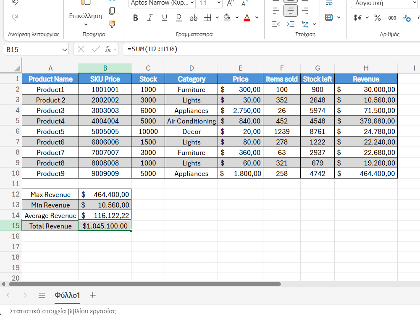The width and height of the screenshot is (420, 315).
Task: Align text left
Action: point(276,11)
